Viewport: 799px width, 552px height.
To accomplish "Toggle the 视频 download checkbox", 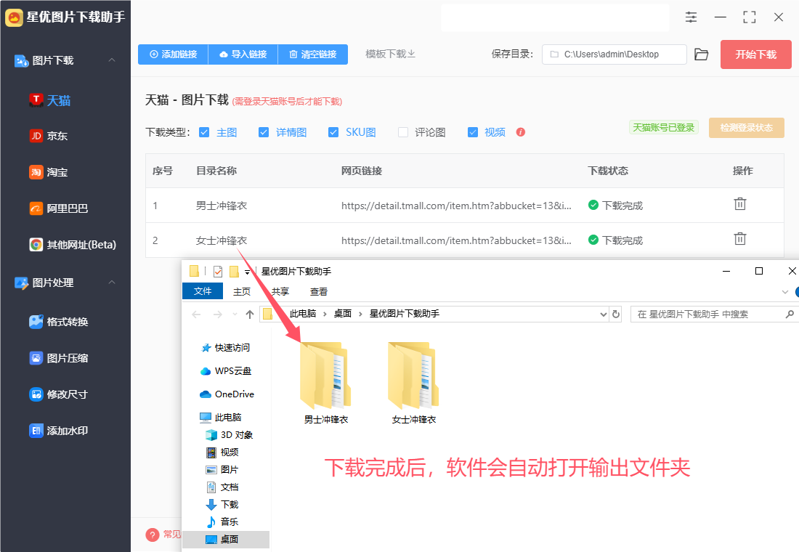I will pos(473,132).
